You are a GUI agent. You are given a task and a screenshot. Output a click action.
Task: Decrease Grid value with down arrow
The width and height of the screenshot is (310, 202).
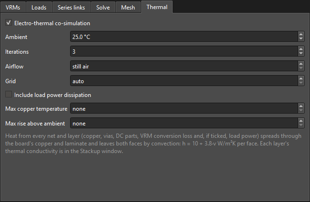[x=301, y=83]
